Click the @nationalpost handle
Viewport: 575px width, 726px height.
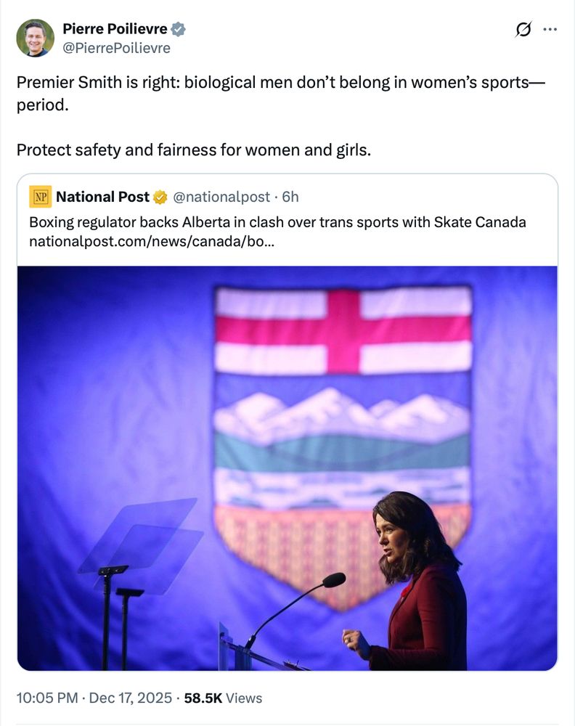[x=219, y=196]
